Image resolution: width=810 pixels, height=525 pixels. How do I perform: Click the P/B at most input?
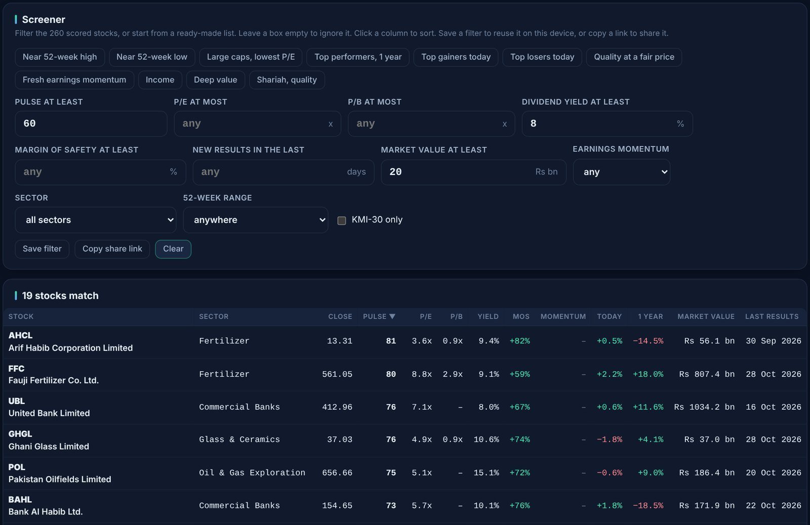(431, 124)
